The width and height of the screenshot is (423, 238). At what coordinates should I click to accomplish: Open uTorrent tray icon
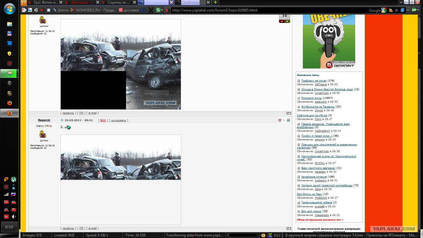pos(14,179)
